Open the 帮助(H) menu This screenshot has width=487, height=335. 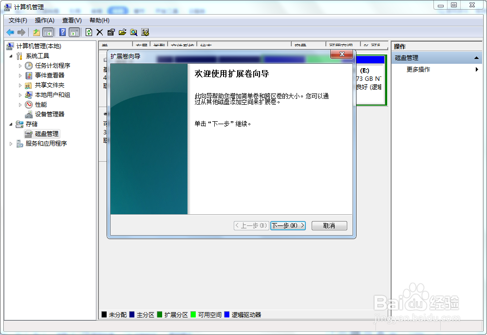pyautogui.click(x=99, y=20)
